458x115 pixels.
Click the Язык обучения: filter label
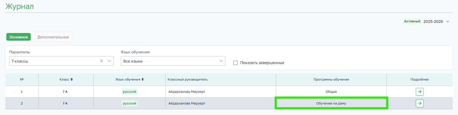pos(136,52)
